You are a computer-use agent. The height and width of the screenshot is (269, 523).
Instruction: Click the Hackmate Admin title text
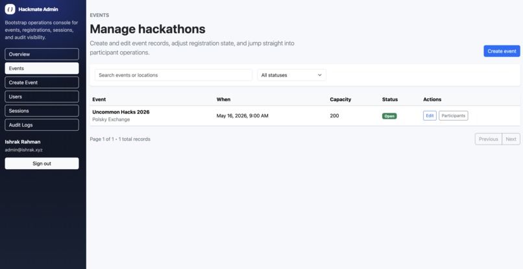click(x=38, y=9)
